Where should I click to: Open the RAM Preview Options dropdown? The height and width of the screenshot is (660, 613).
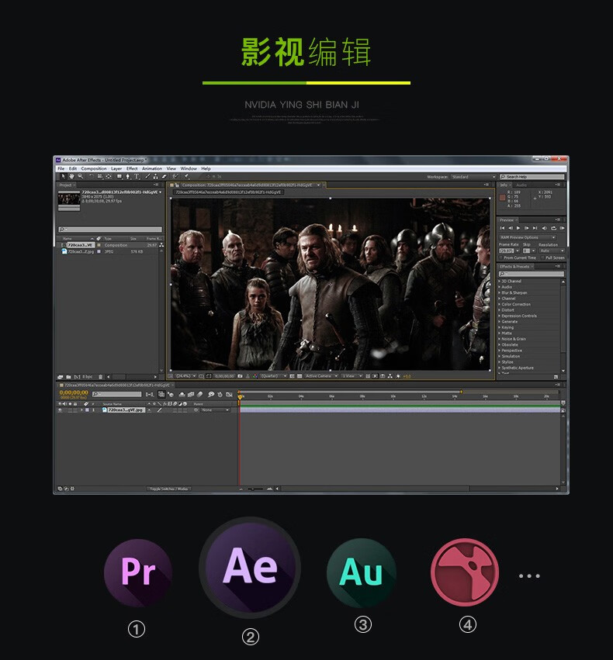tap(528, 237)
